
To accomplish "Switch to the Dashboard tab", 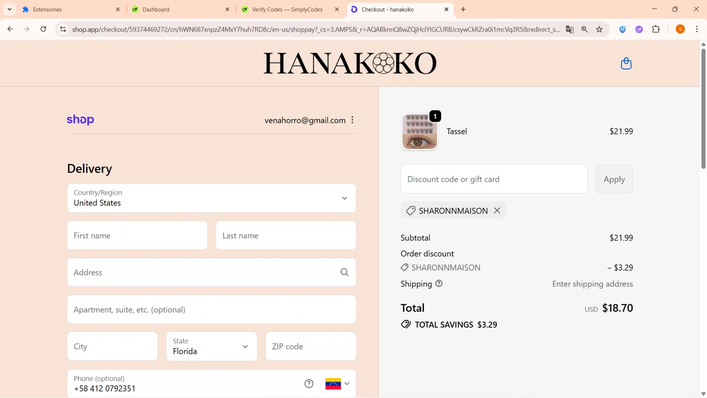I will pyautogui.click(x=181, y=9).
